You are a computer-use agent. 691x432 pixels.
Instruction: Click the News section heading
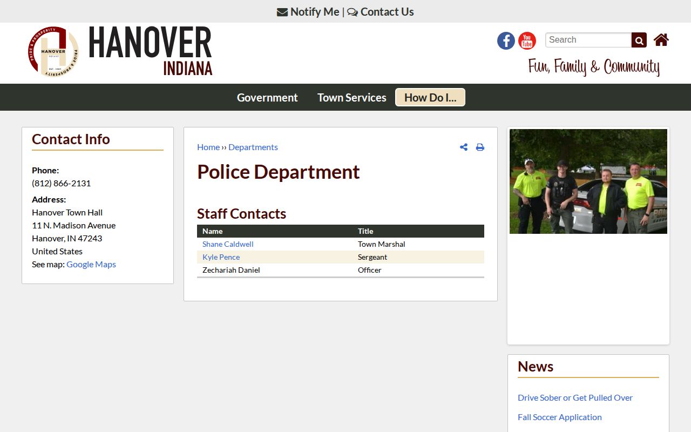(x=536, y=367)
